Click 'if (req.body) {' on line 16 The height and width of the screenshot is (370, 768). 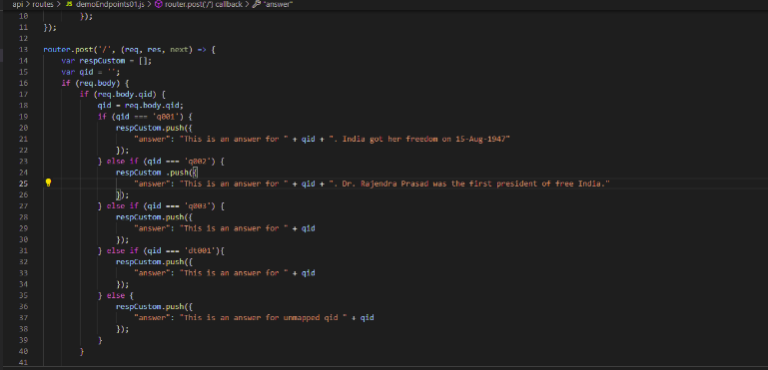(95, 83)
